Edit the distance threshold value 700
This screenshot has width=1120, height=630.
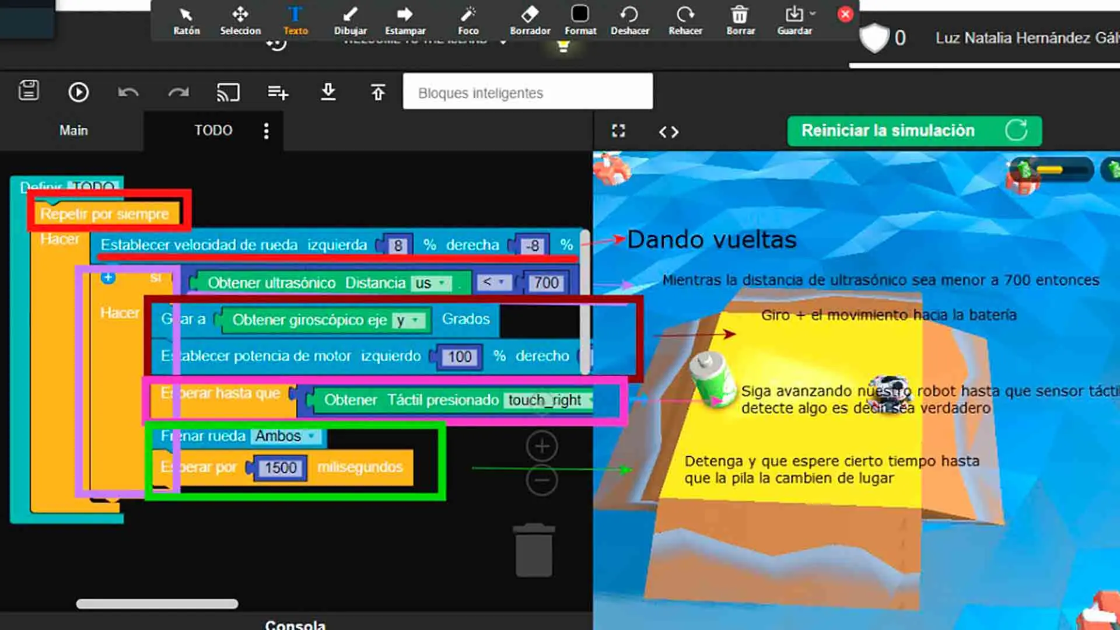(x=547, y=283)
